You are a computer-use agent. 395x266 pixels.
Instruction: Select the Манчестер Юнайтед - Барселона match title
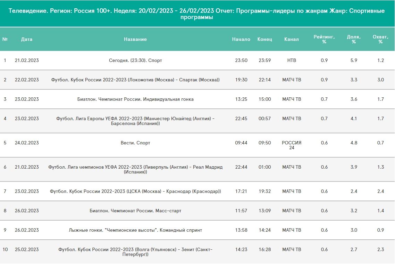tap(135, 121)
